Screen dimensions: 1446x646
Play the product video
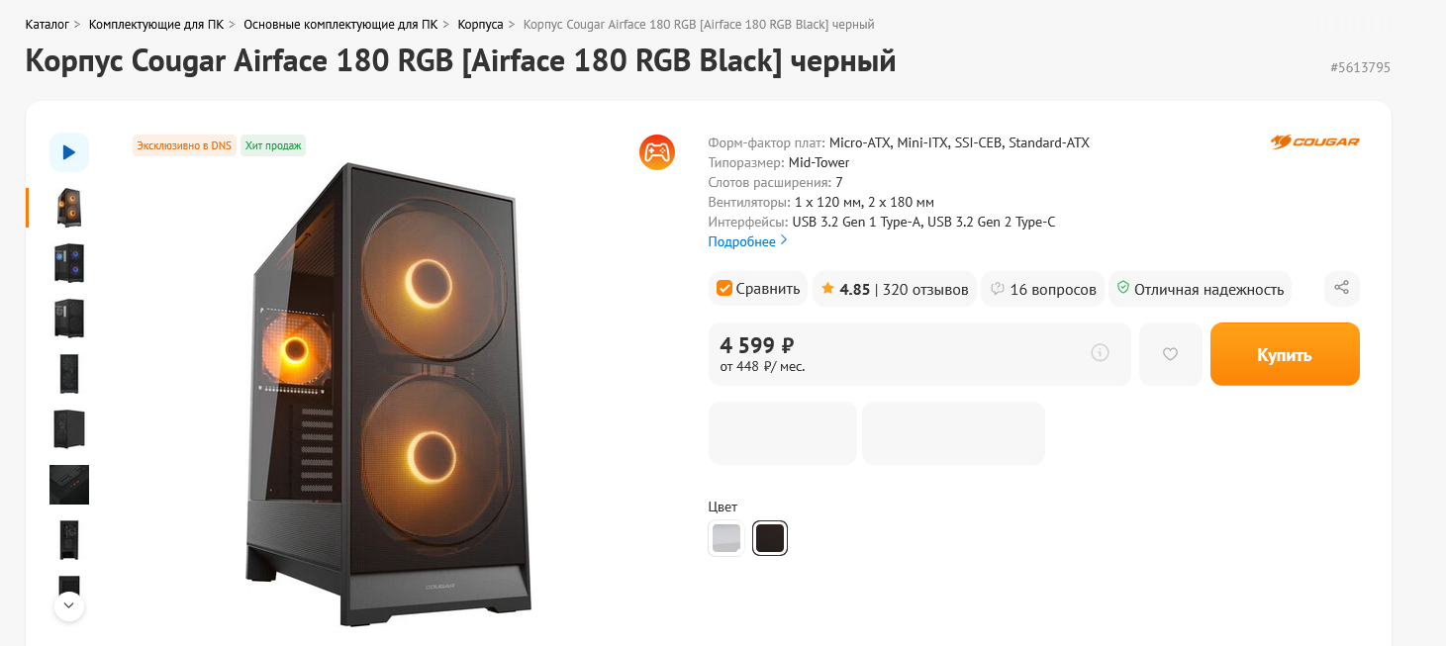(69, 152)
